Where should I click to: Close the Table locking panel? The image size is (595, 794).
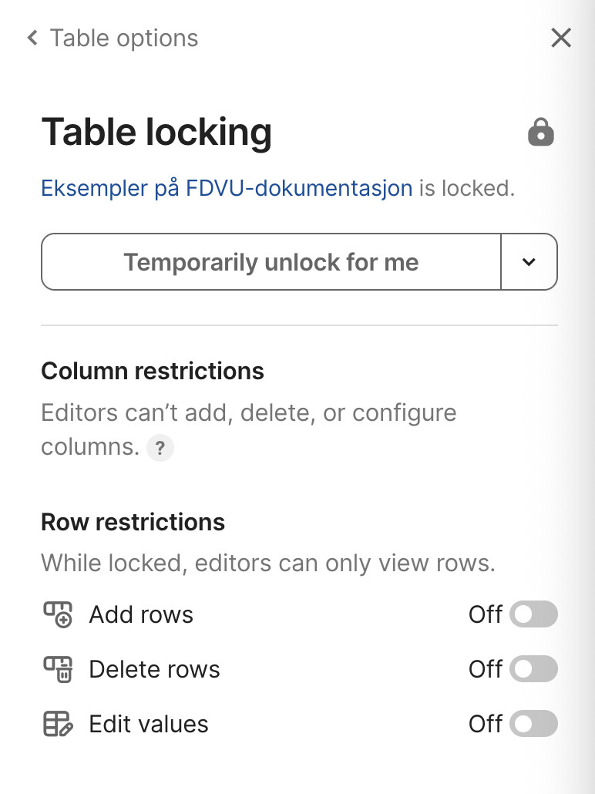point(561,38)
